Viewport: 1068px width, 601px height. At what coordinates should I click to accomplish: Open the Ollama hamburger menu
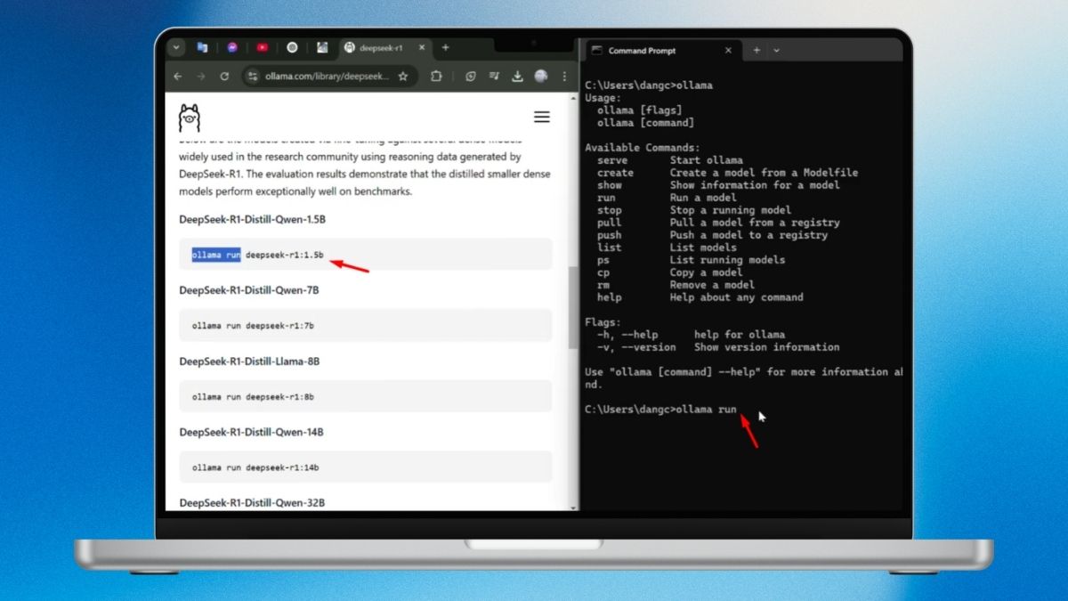541,117
